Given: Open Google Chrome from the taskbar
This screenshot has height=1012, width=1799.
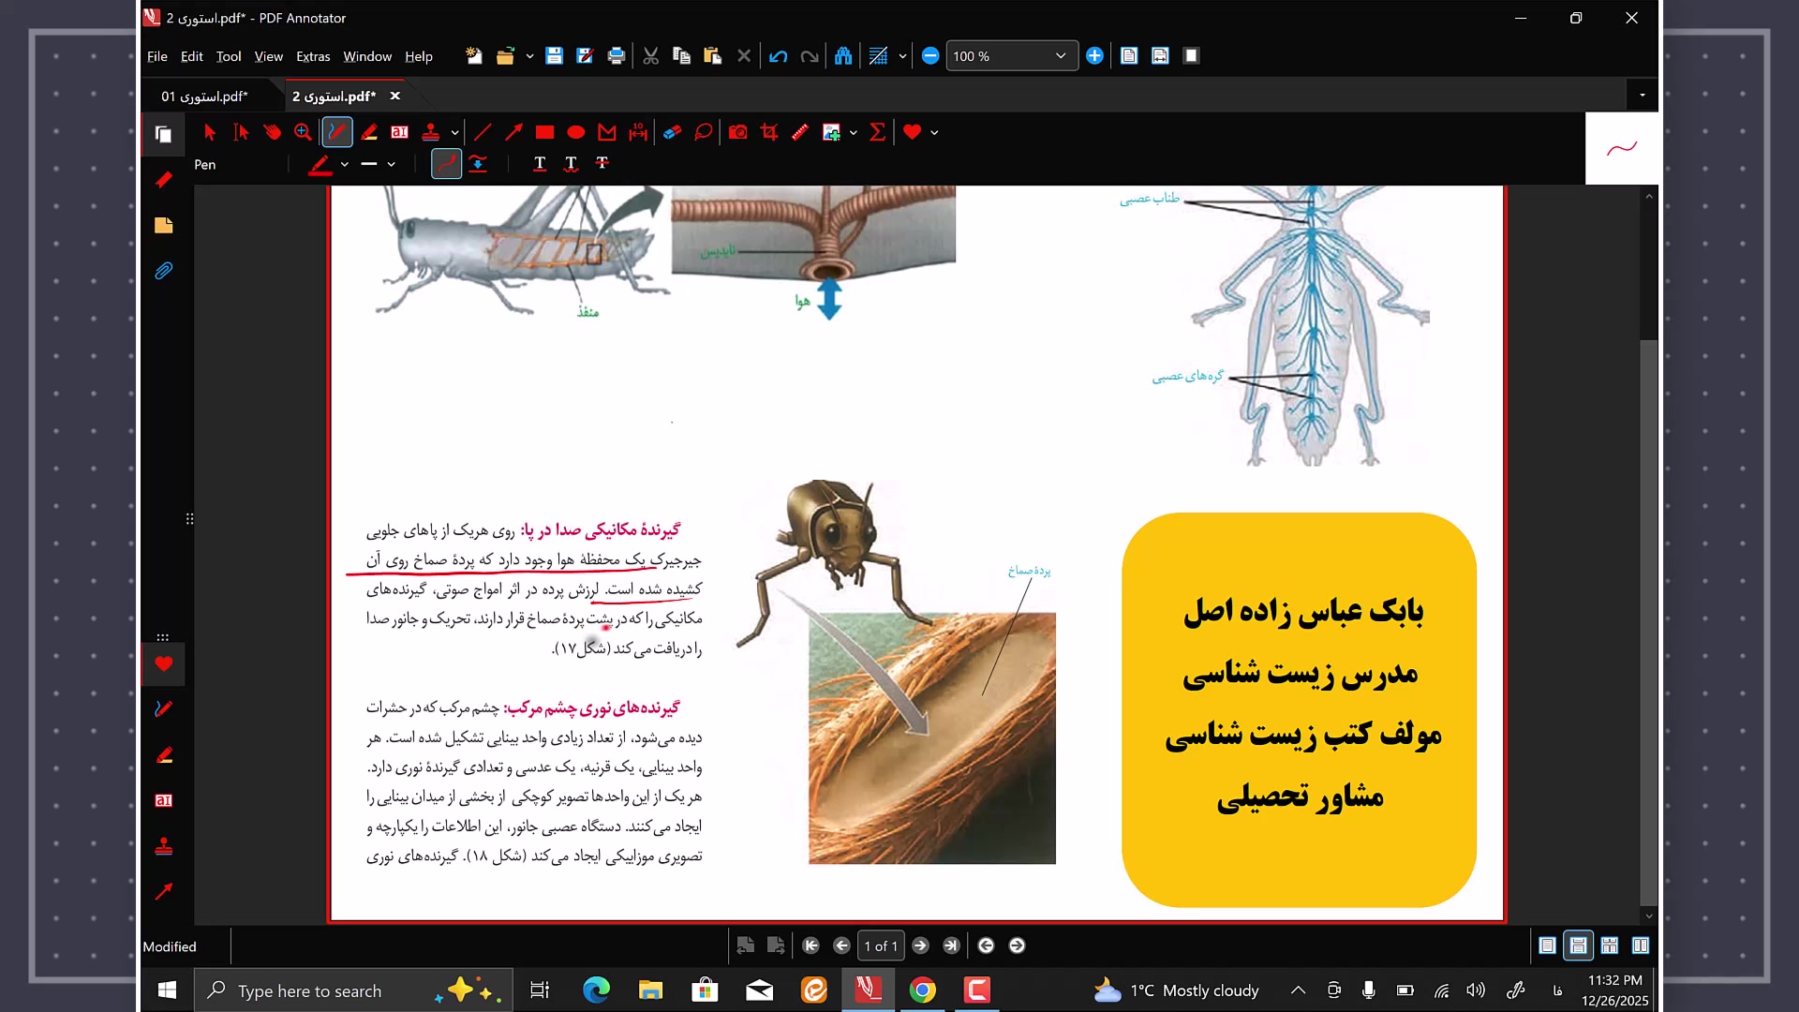Looking at the screenshot, I should [922, 990].
